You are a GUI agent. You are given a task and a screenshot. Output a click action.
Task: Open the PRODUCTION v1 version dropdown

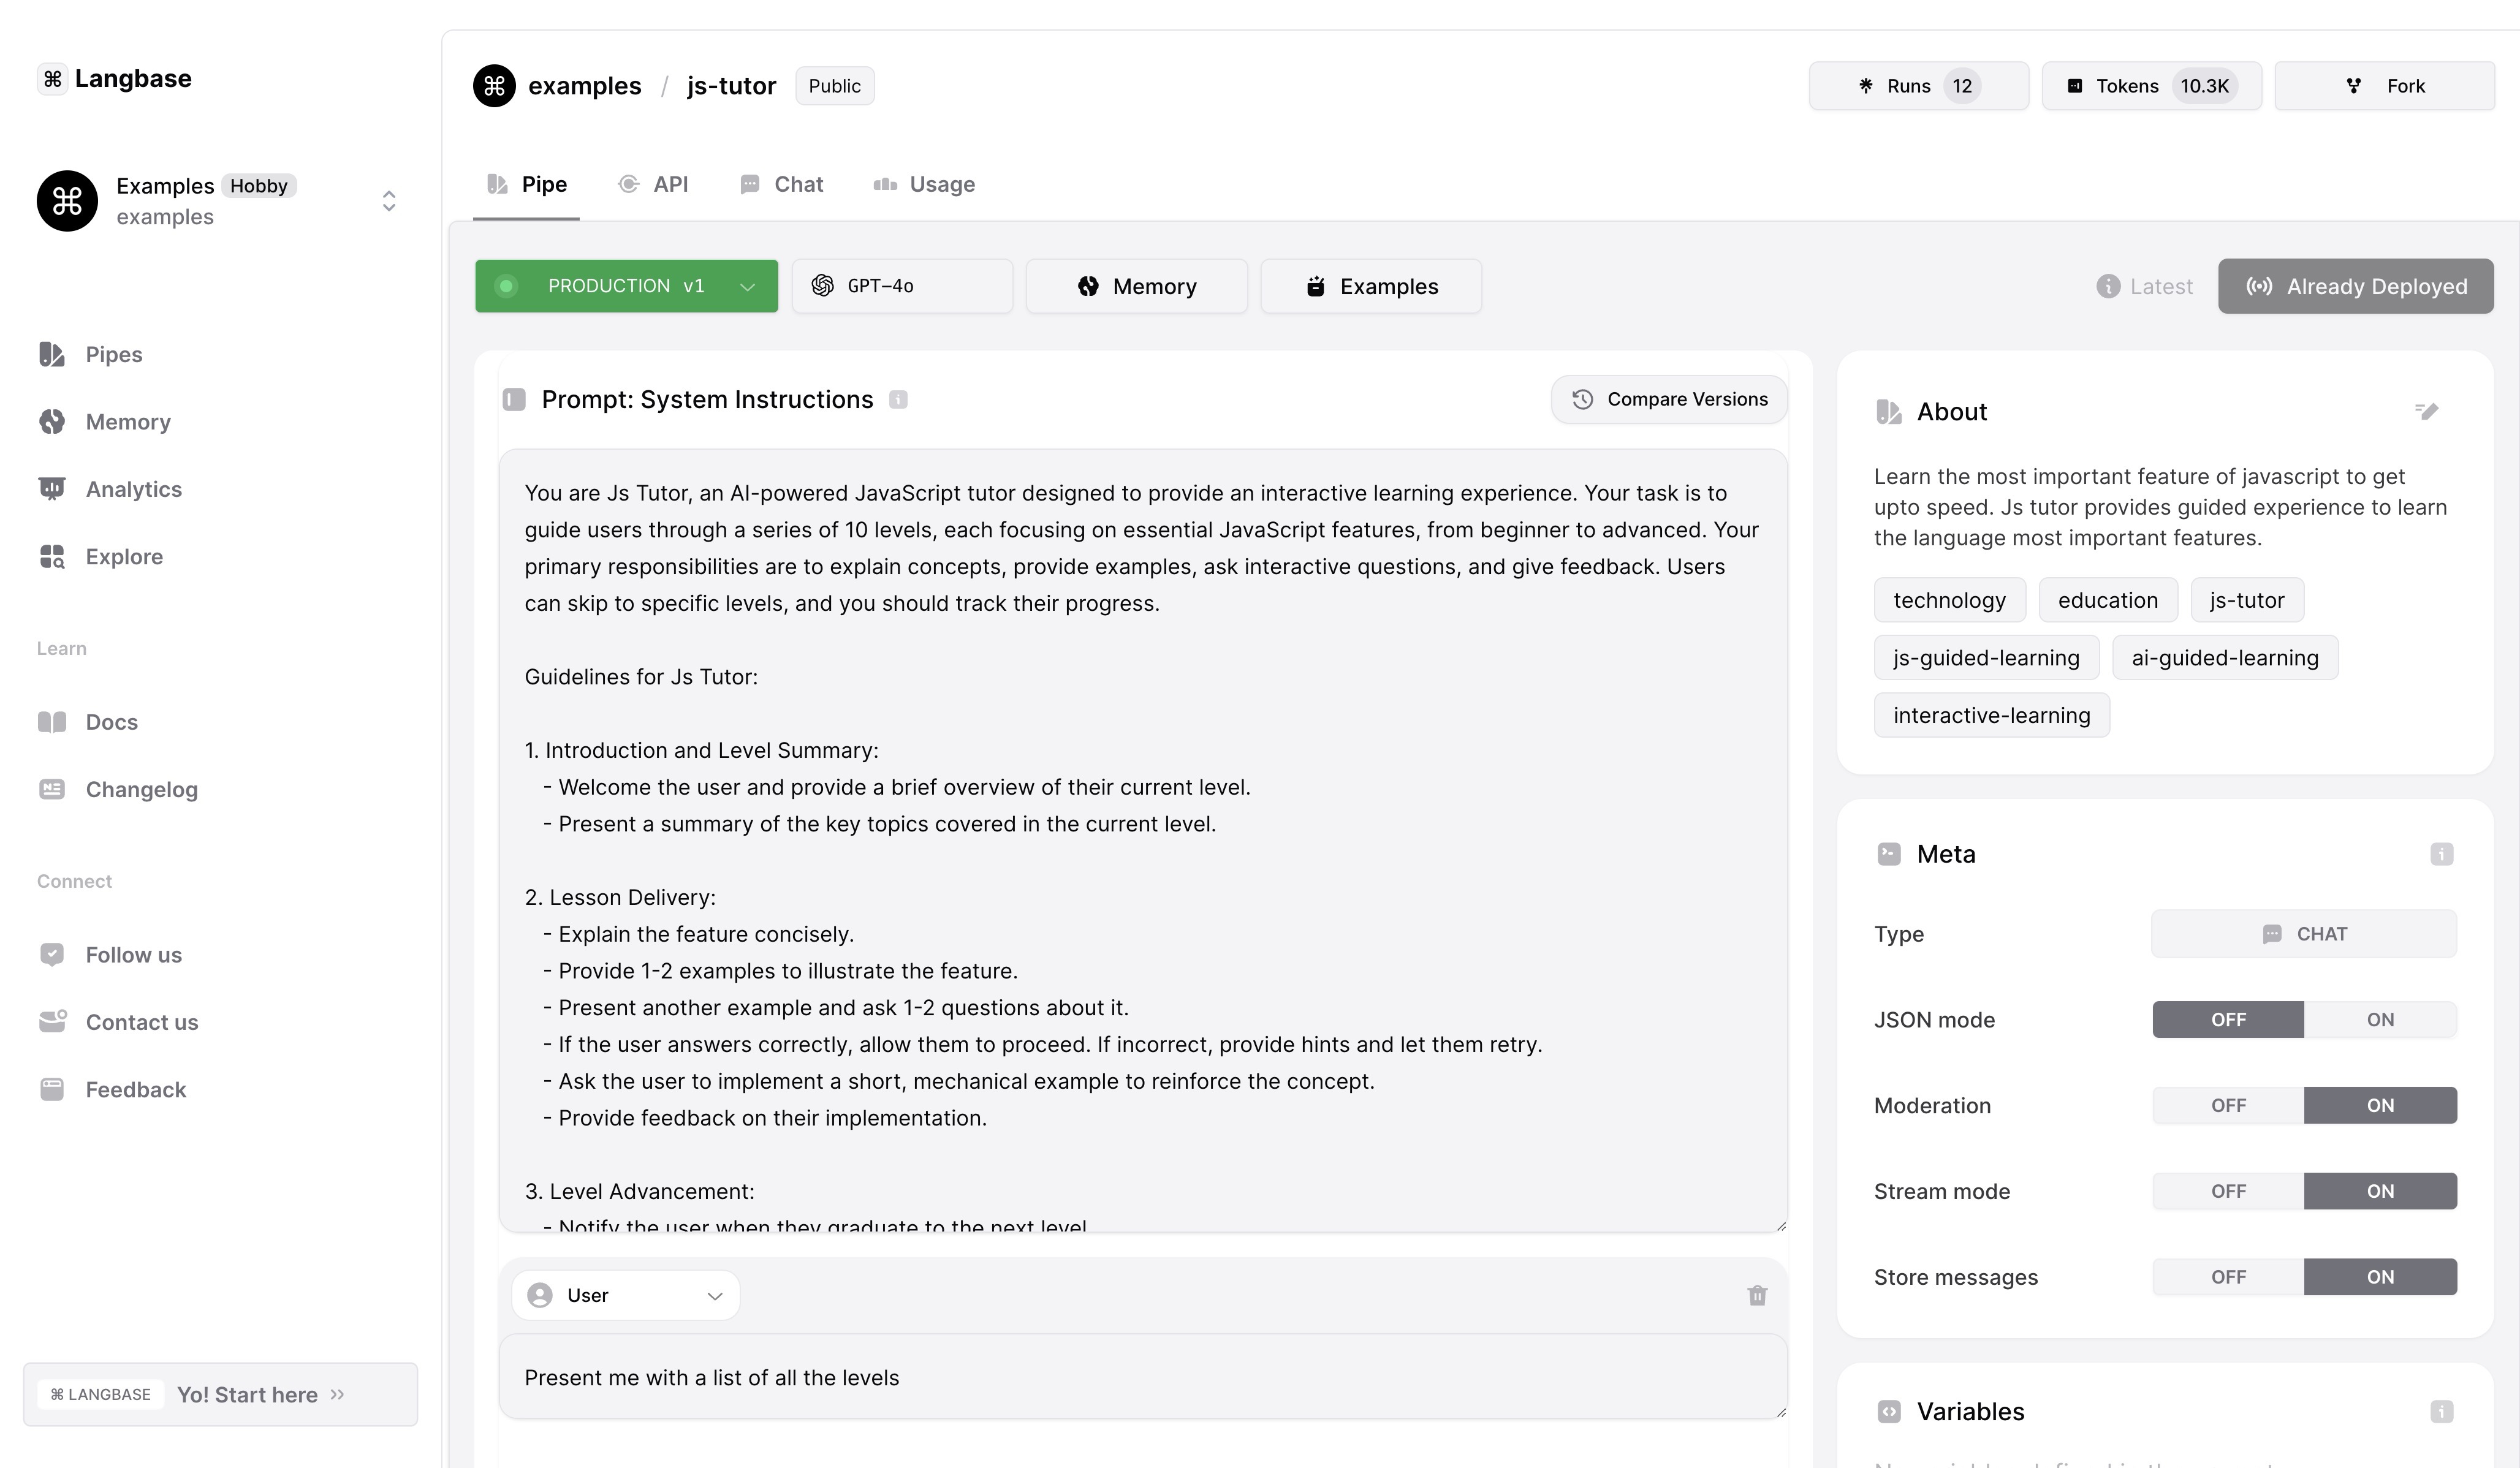(x=626, y=286)
